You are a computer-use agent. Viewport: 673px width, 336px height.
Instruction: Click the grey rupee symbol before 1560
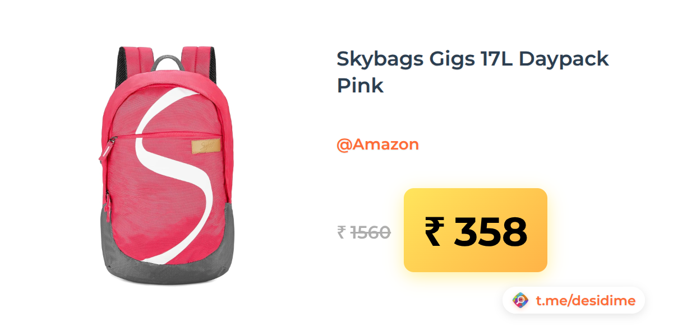tap(341, 232)
